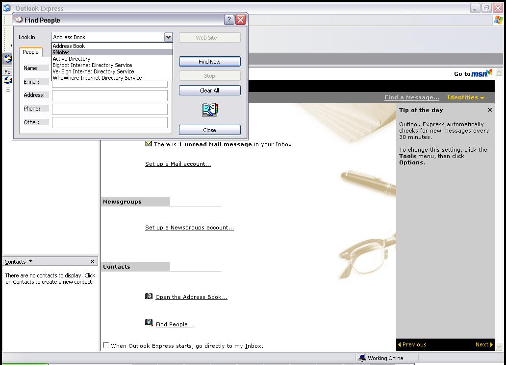The width and height of the screenshot is (506, 365).
Task: Close the Contacts pane
Action: [93, 261]
